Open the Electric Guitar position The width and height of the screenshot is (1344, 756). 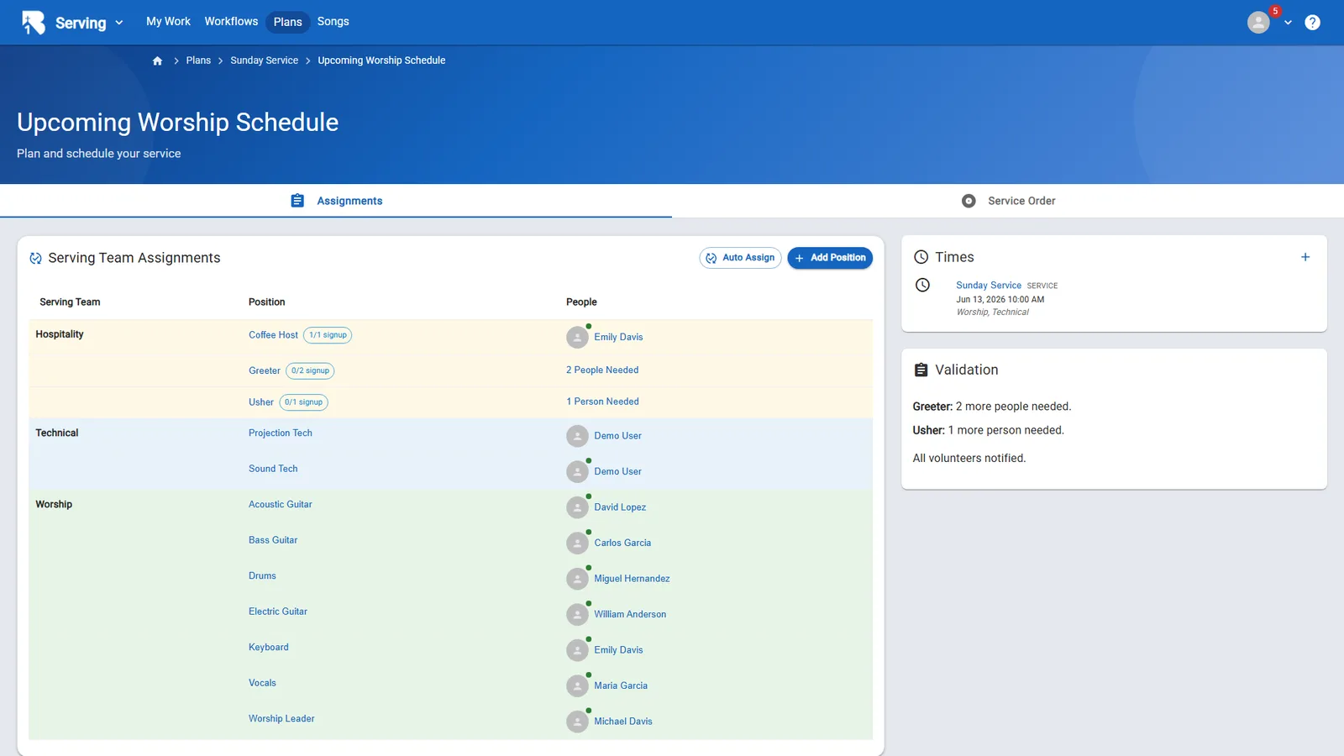(278, 612)
